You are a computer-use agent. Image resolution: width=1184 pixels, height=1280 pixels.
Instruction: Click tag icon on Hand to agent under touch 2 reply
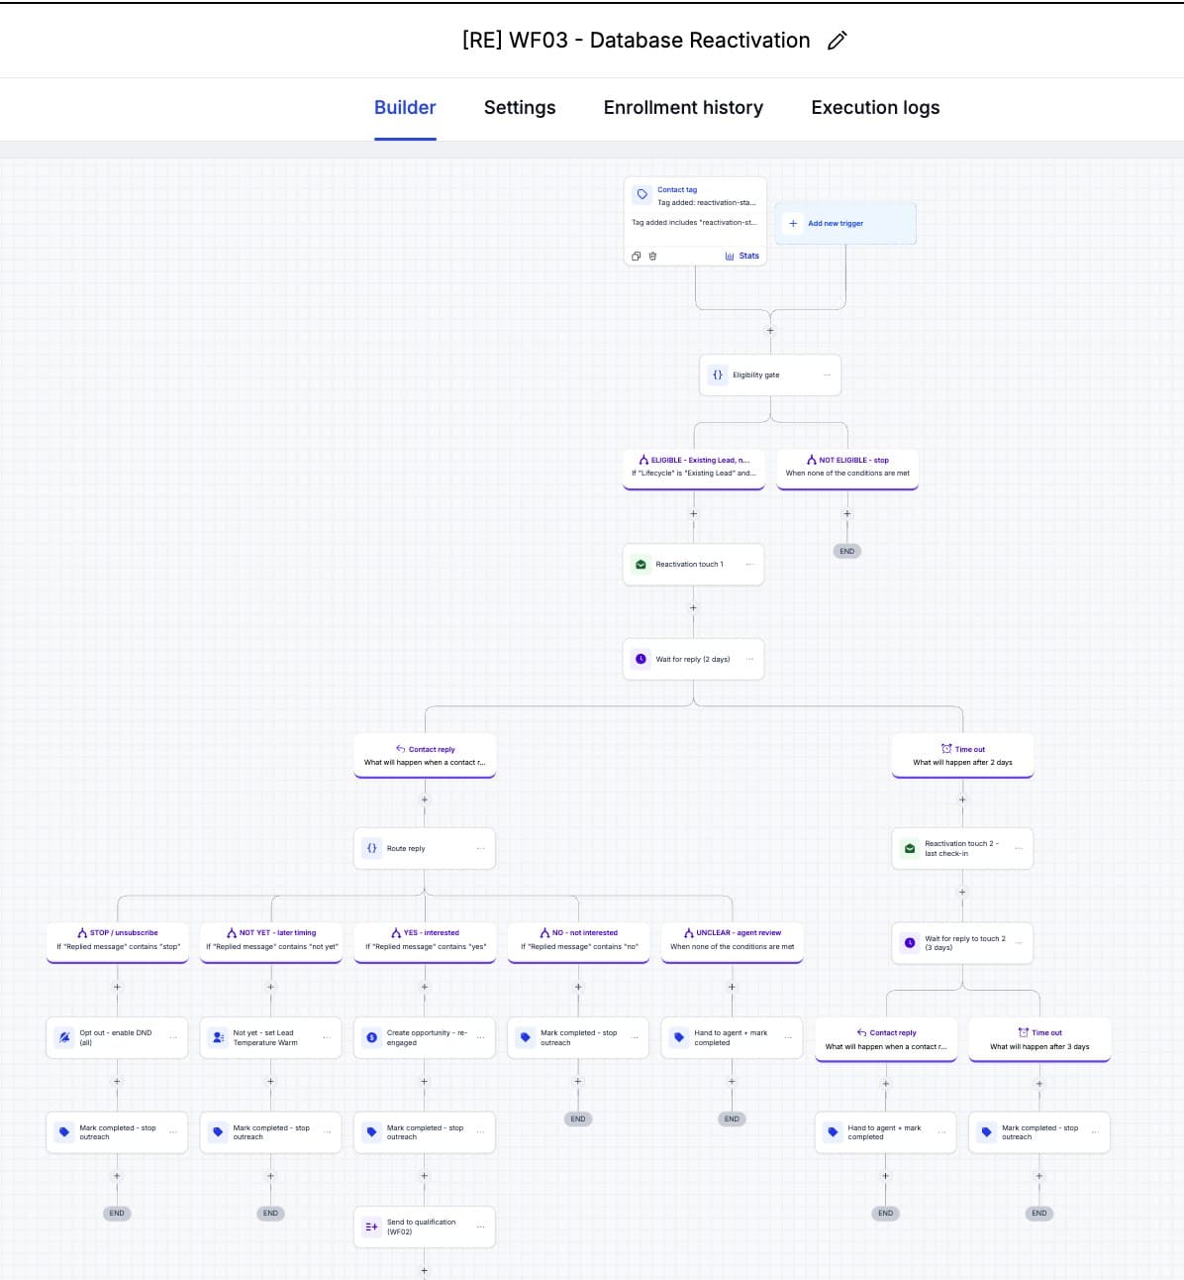point(833,1132)
